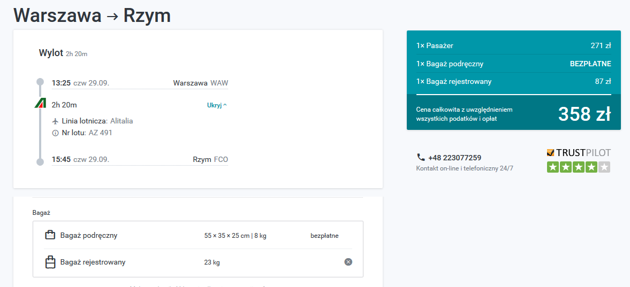Click the info icon next to Nr lotu
Image resolution: width=630 pixels, height=287 pixels.
click(x=56, y=133)
